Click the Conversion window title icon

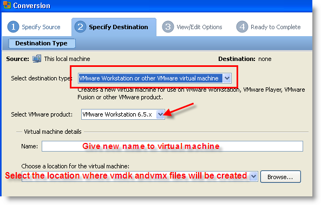[6, 5]
